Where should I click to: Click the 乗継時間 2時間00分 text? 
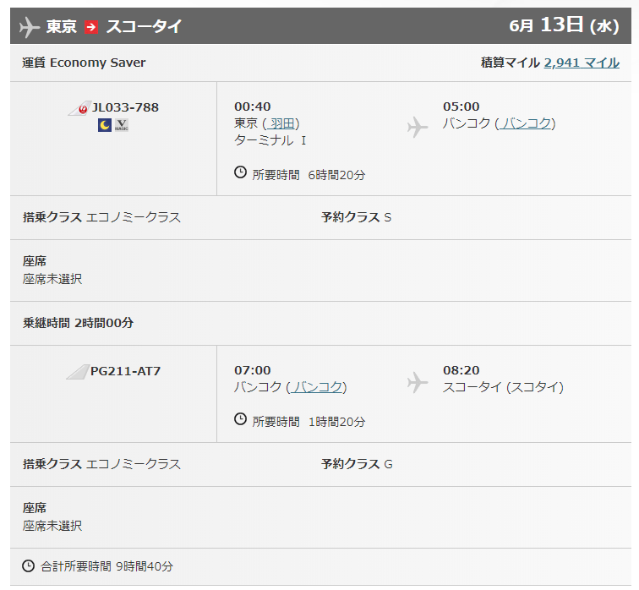click(x=79, y=323)
